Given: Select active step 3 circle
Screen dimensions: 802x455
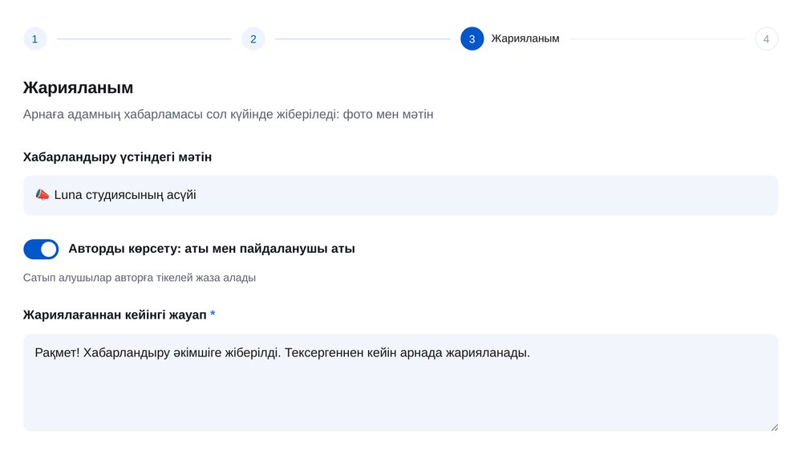Looking at the screenshot, I should (472, 39).
